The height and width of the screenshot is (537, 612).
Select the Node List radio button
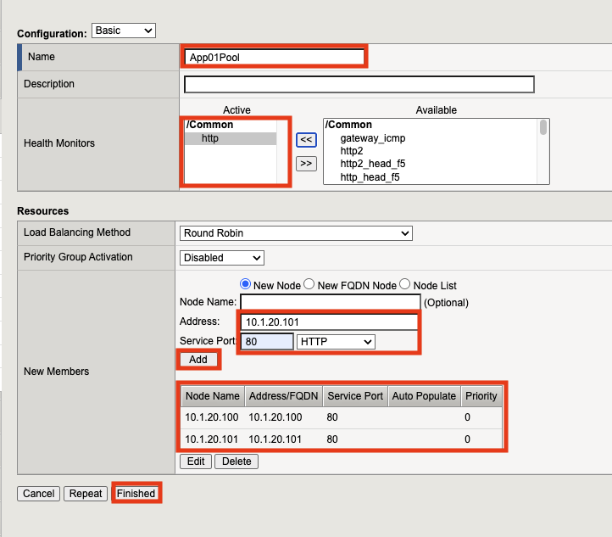coord(405,284)
